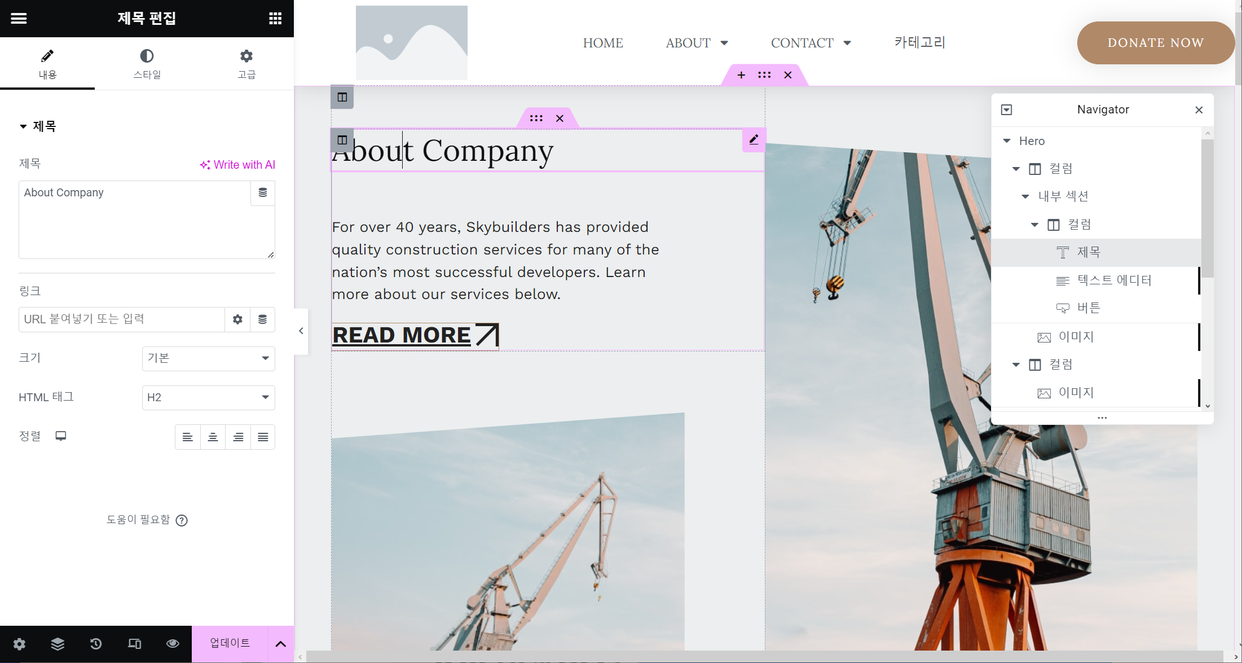Image resolution: width=1242 pixels, height=663 pixels.
Task: Open revision history icon
Action: [x=96, y=644]
